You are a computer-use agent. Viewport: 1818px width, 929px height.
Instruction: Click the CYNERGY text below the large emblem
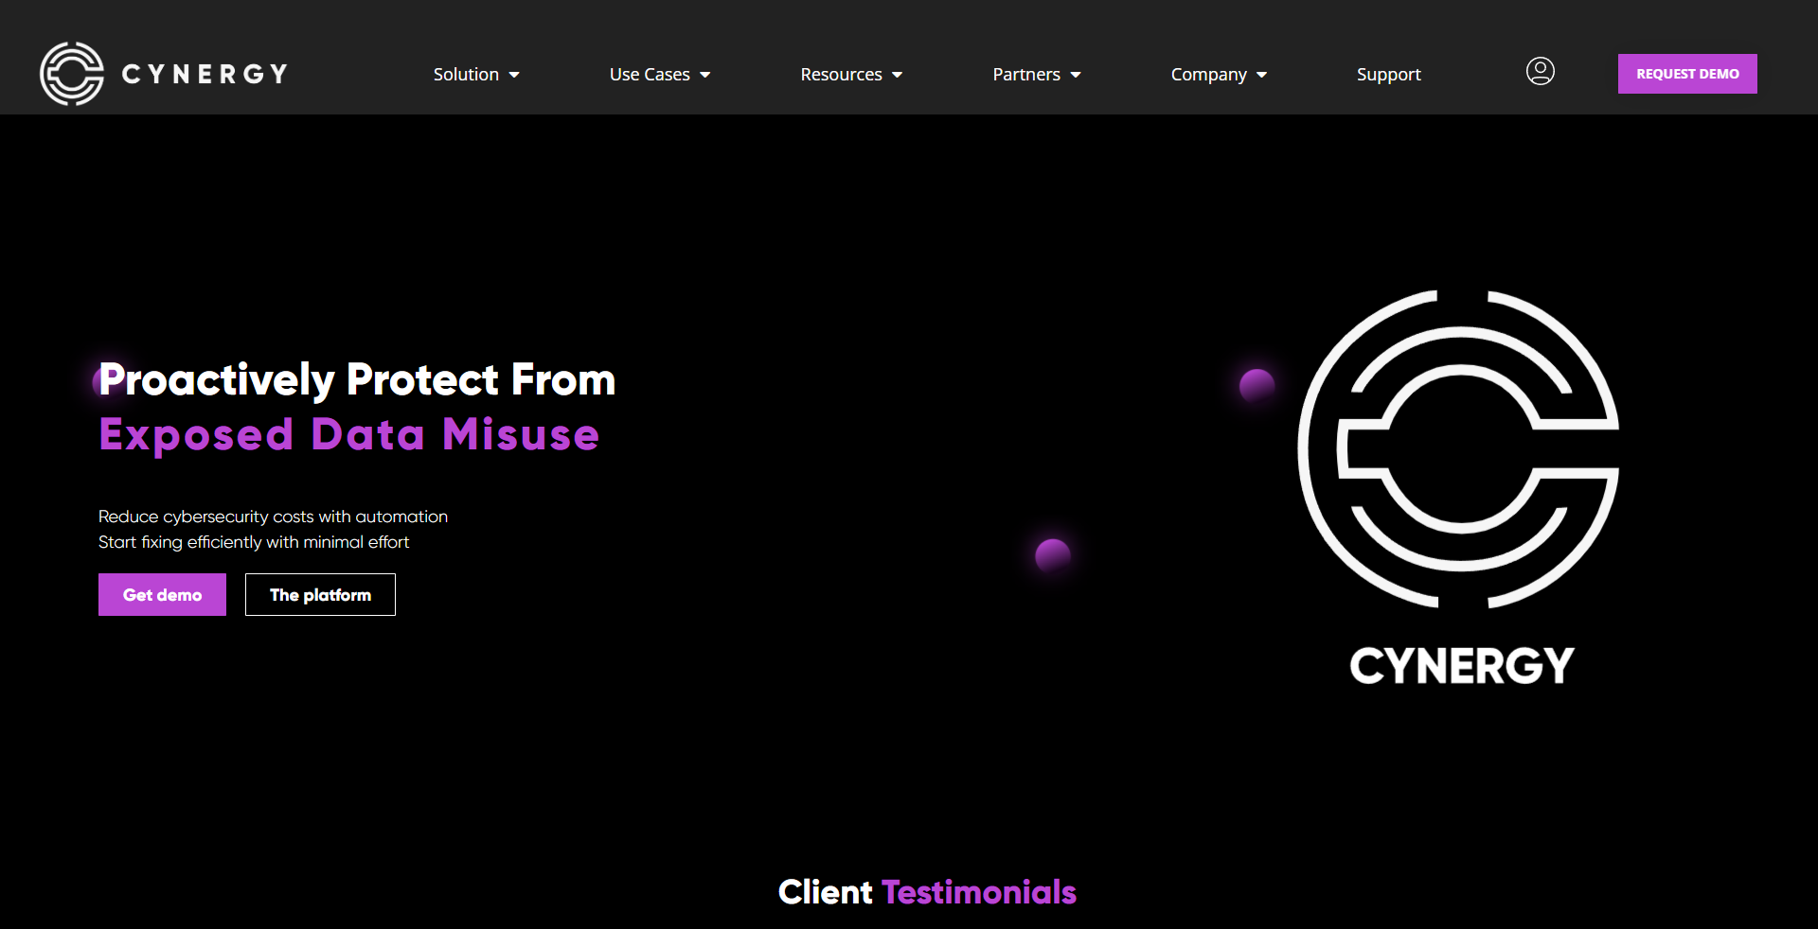click(x=1461, y=666)
